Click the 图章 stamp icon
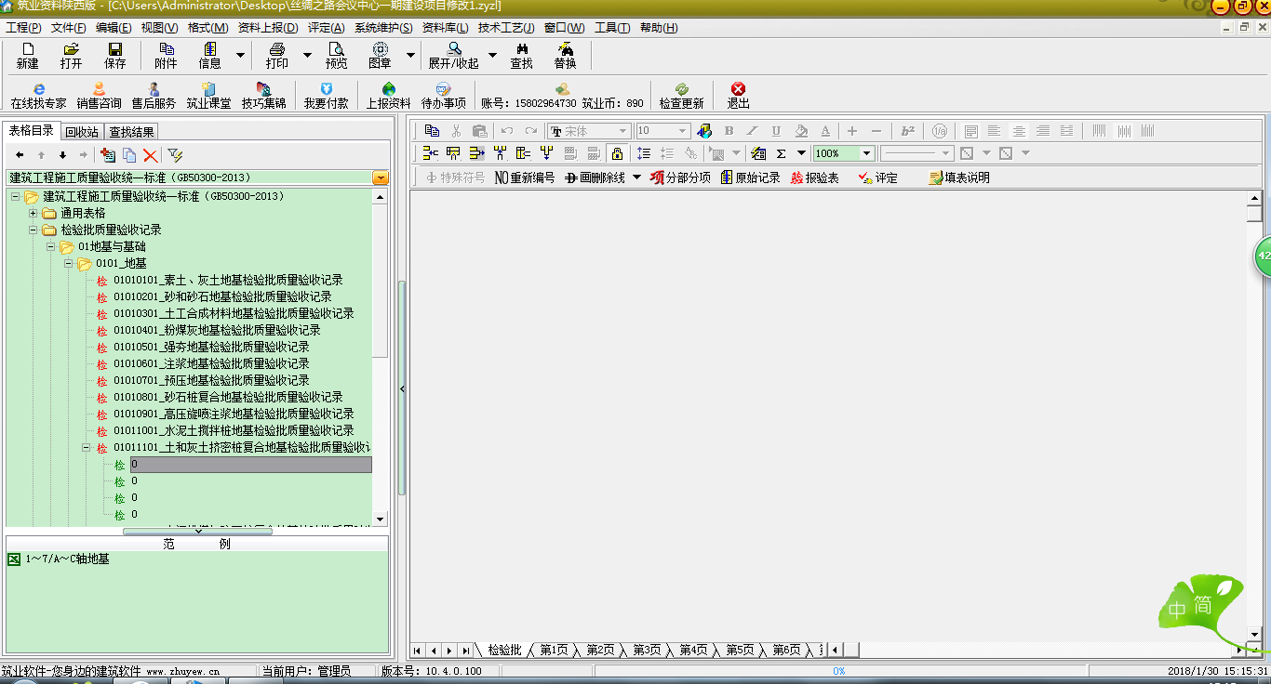1271x684 pixels. click(380, 55)
